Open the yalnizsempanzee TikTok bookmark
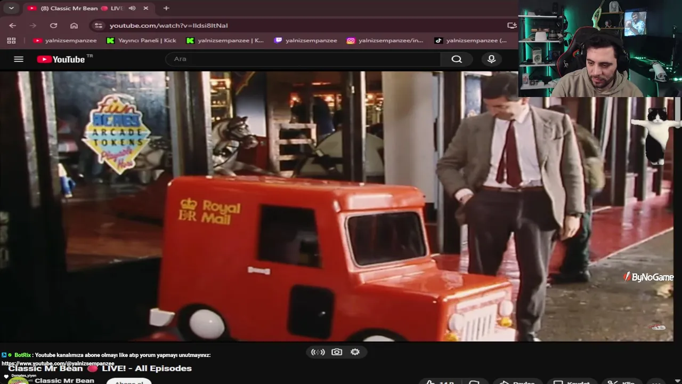 point(471,41)
